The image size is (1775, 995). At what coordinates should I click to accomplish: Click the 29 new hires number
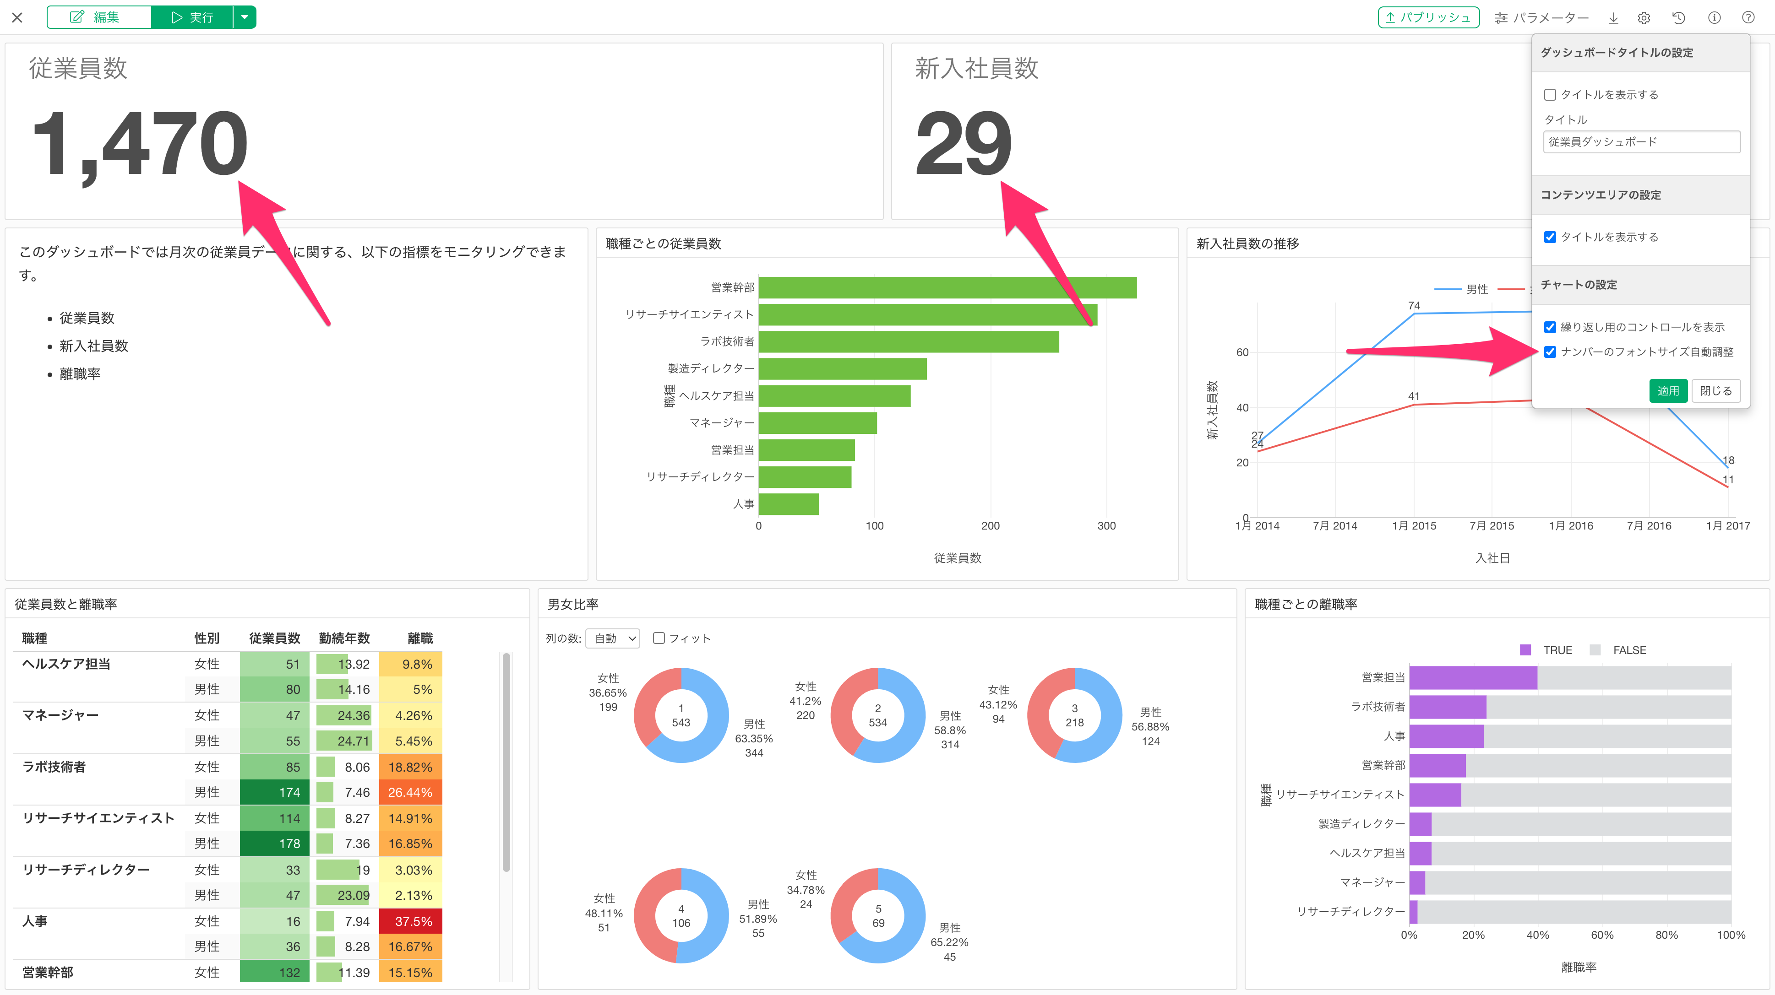tap(964, 143)
